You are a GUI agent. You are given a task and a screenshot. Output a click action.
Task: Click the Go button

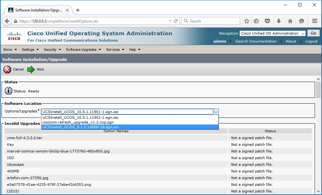click(x=313, y=33)
